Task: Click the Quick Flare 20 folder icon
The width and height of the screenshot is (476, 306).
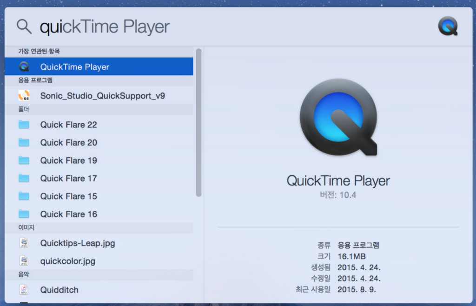Action: tap(24, 142)
